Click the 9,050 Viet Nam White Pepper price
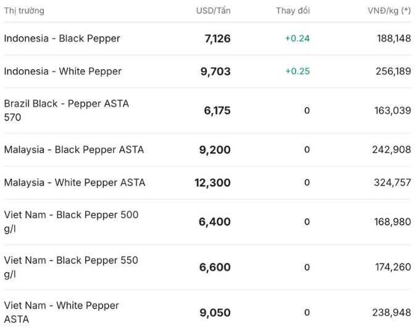 pos(215,313)
